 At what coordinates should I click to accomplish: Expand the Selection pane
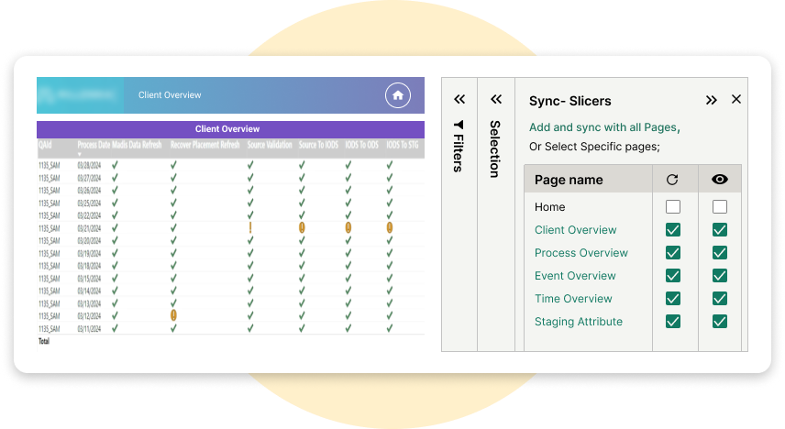point(496,99)
